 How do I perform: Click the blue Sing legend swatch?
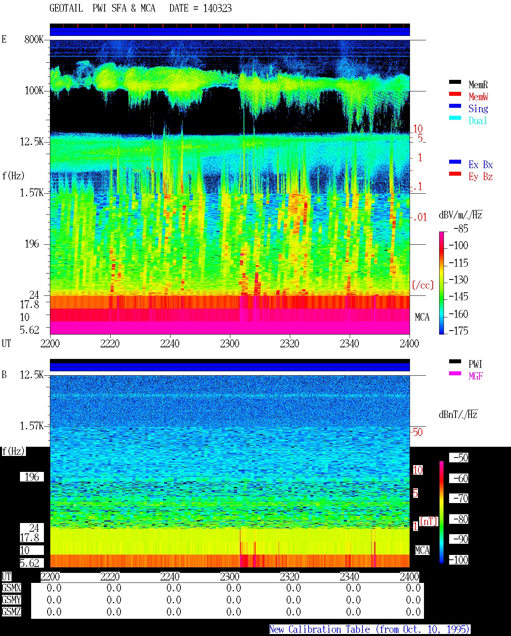click(x=455, y=106)
